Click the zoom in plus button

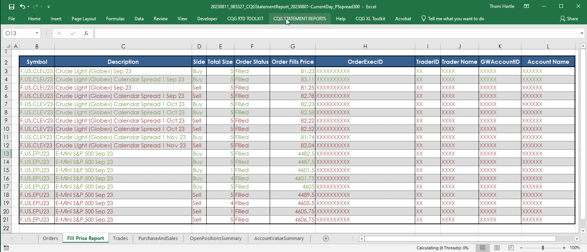[564, 248]
